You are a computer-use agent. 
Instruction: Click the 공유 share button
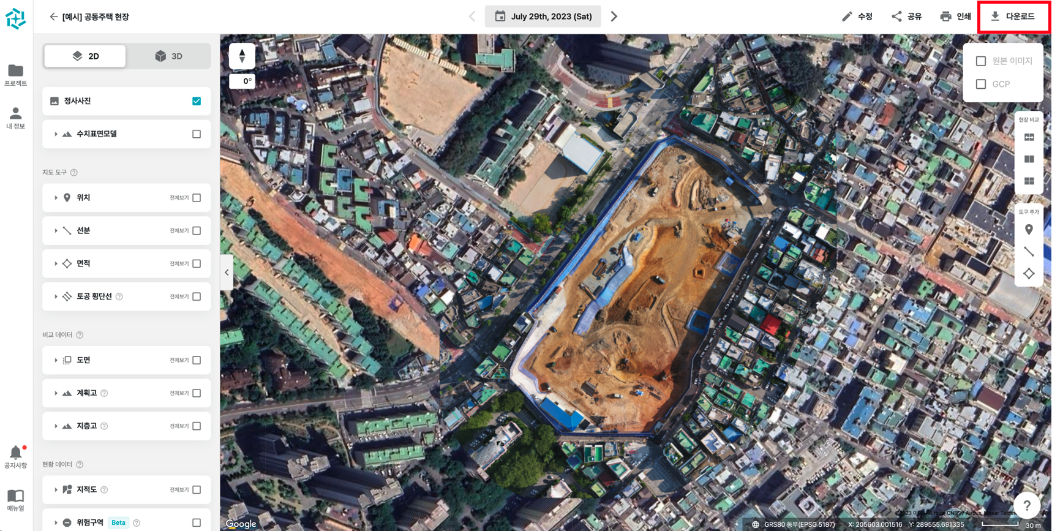coord(907,17)
